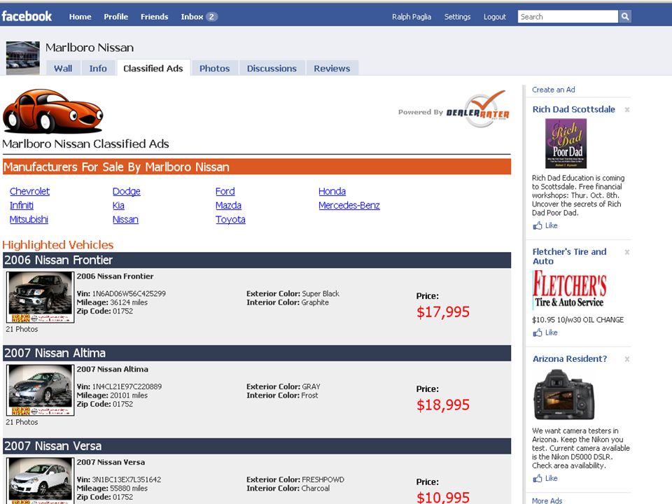Open the Arizona Resident? ad title
The image size is (672, 504).
570,358
